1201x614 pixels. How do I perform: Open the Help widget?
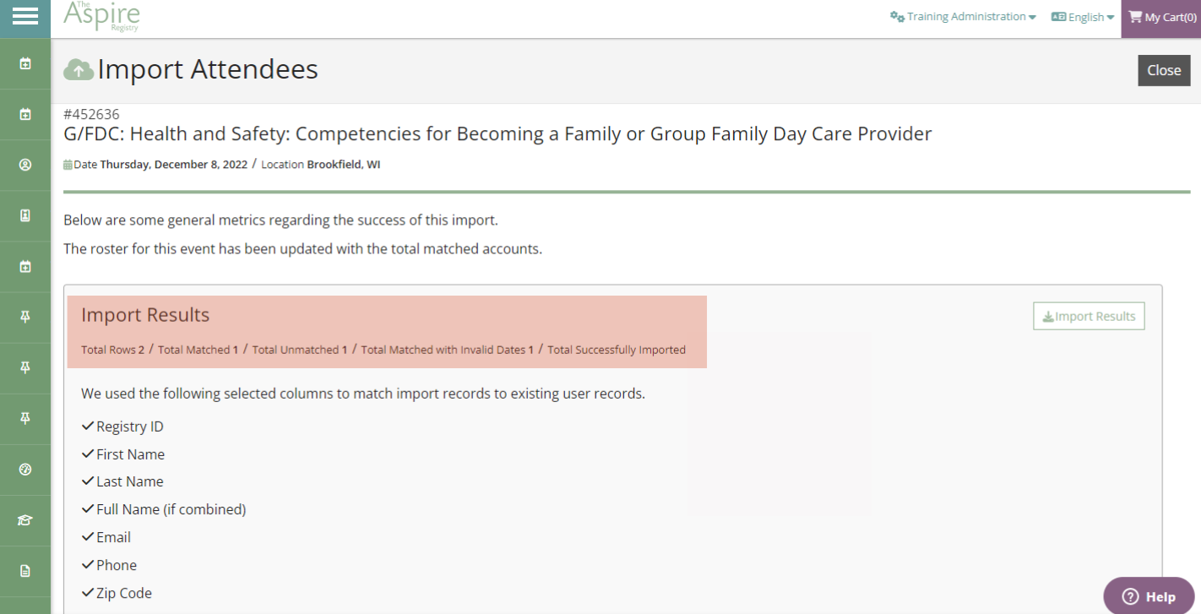point(1149,596)
